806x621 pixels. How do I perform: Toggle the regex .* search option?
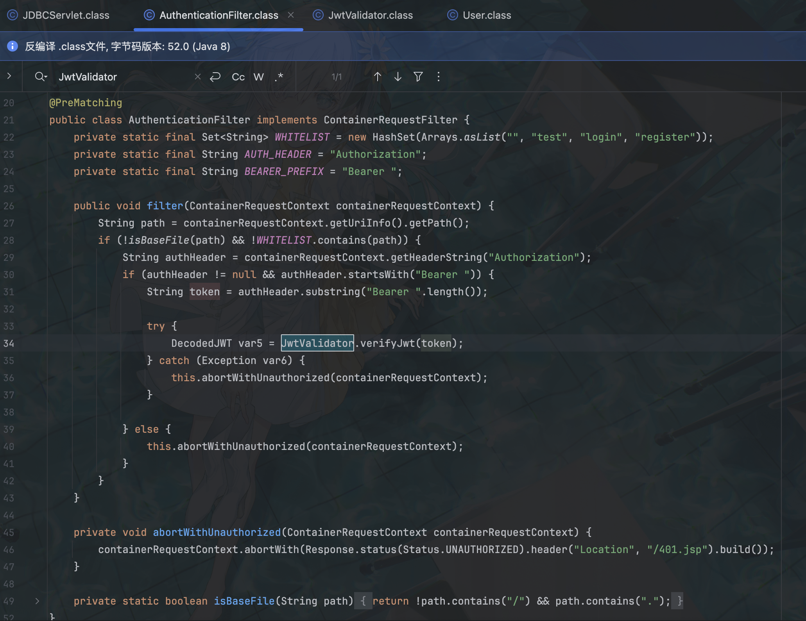279,77
